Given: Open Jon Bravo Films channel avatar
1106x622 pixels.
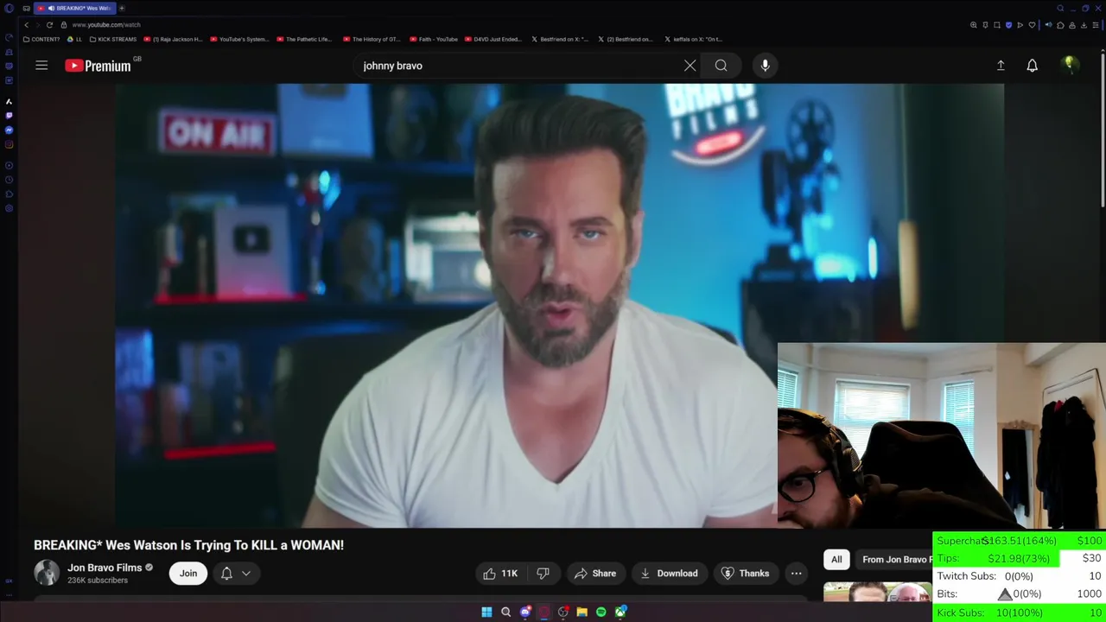Looking at the screenshot, I should pyautogui.click(x=47, y=573).
